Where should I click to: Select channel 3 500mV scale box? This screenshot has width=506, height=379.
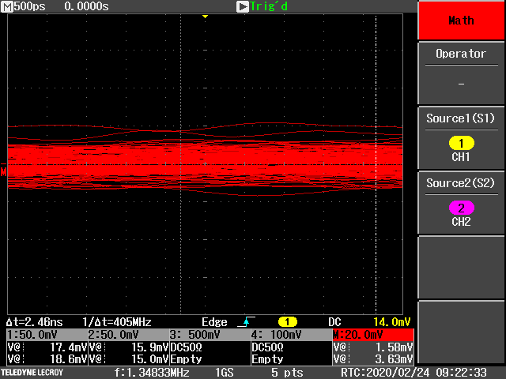(210, 335)
